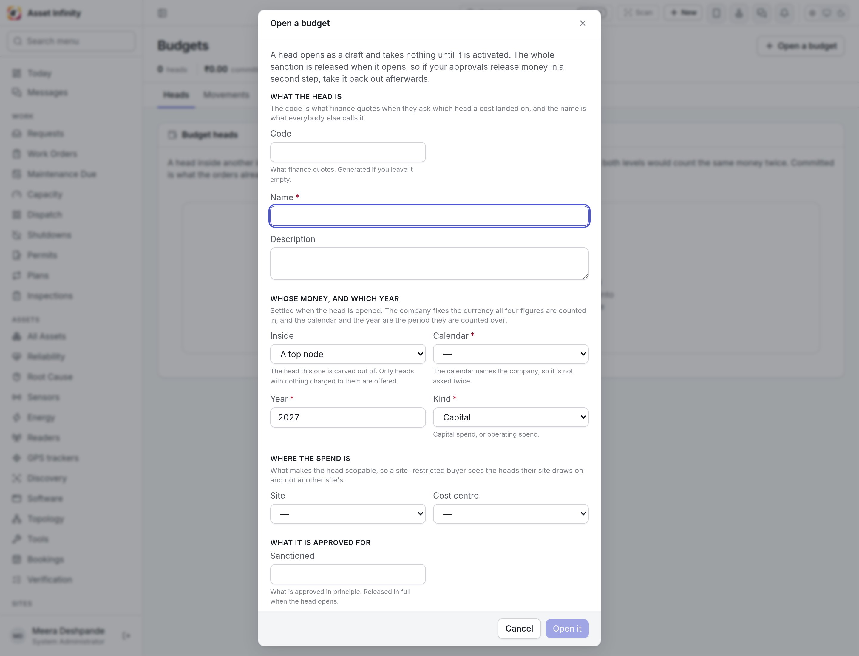Open the Site dropdown
Viewport: 859px width, 656px height.
348,514
